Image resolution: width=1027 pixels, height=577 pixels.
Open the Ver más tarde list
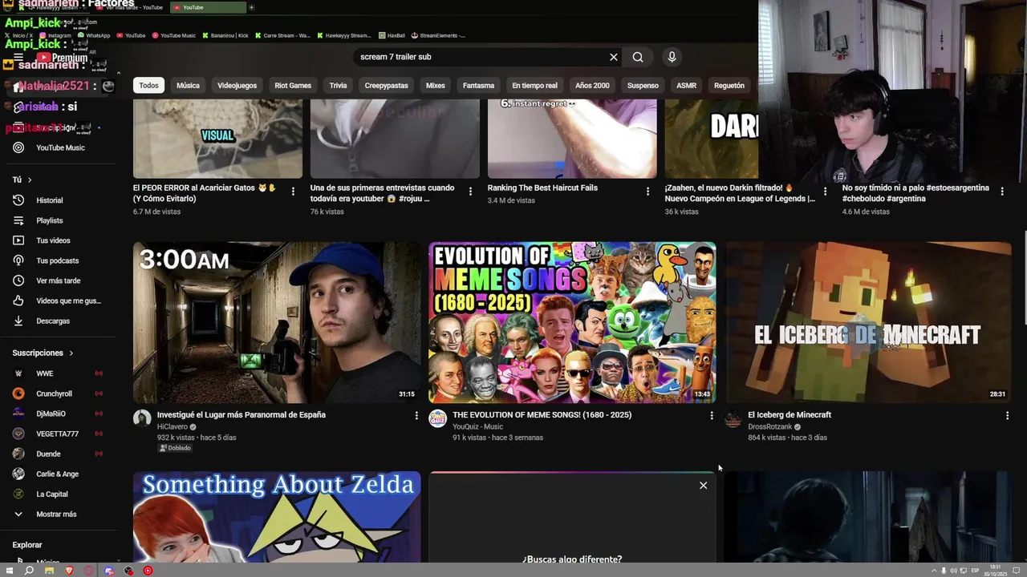pos(56,280)
